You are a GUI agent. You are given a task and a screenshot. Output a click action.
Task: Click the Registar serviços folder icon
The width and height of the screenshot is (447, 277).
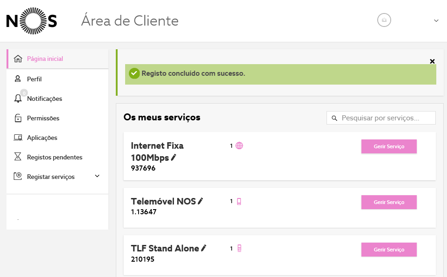tap(18, 177)
